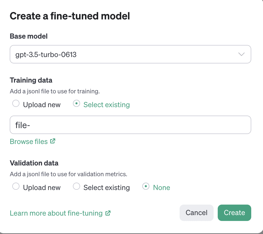This screenshot has height=234, width=263.
Task: Click the Base model label
Action: 29,36
